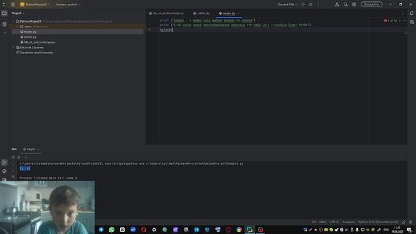This screenshot has width=416, height=234.
Task: Close the neyro.py editor tab
Action: pos(239,13)
